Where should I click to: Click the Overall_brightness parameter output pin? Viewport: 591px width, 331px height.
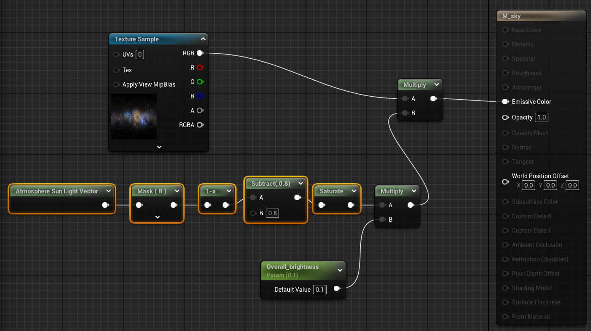(x=337, y=289)
